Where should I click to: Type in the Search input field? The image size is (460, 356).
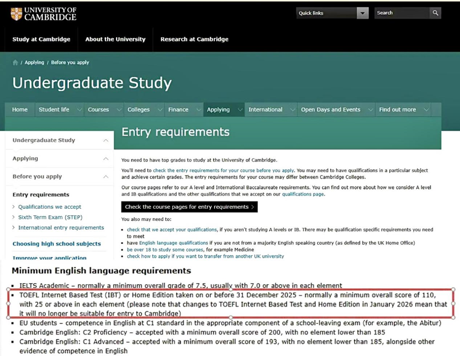tap(401, 13)
